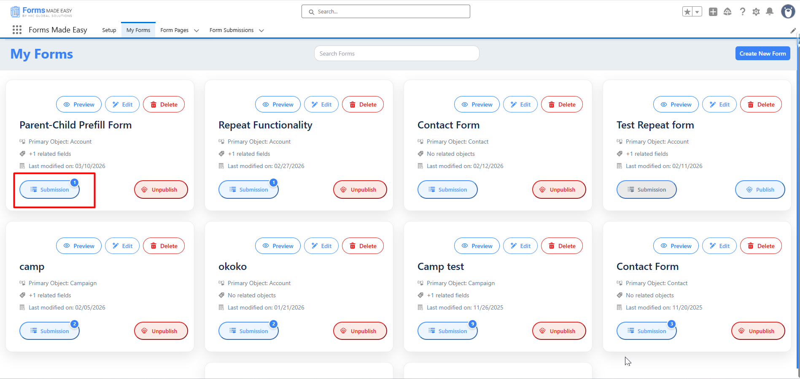800x379 pixels.
Task: Switch to the Setup tab
Action: coord(109,30)
